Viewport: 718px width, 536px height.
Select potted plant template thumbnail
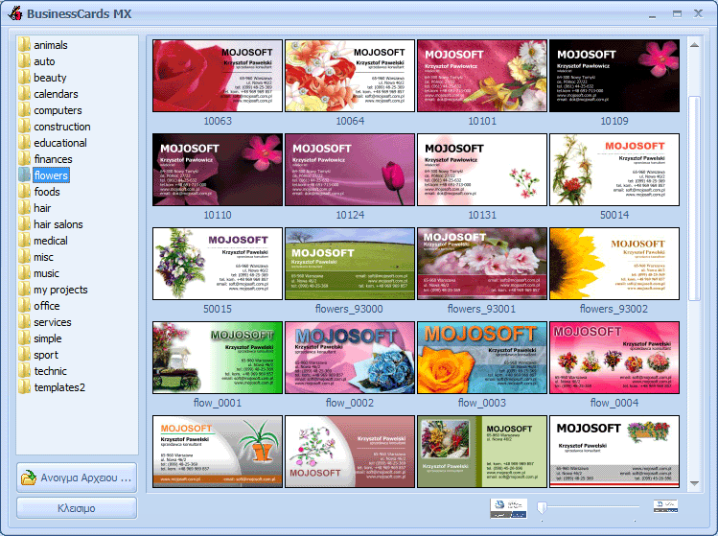(218, 452)
